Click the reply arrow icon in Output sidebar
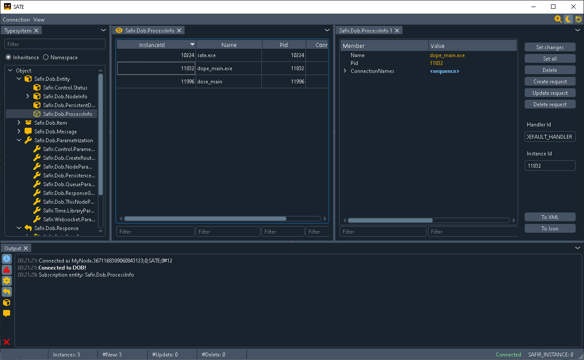Screen dimensions: 584x360 (x=6, y=292)
